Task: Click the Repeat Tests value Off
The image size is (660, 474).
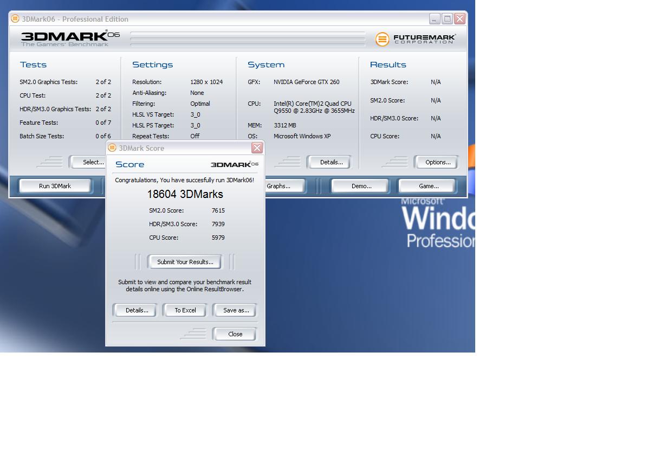Action: click(195, 136)
